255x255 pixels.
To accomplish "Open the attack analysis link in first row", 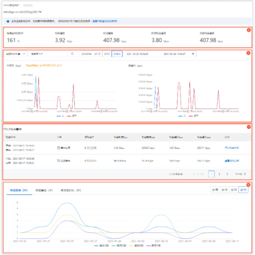I will click(x=232, y=148).
